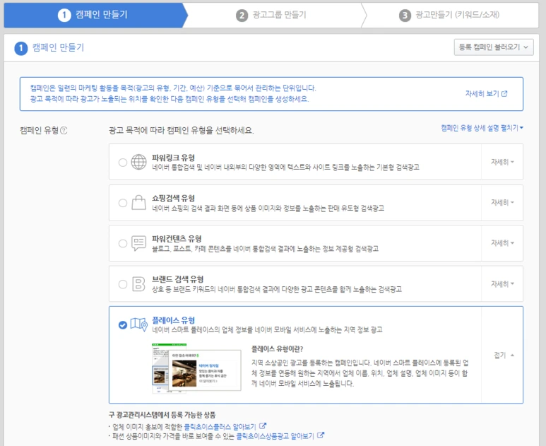Click the 파워컨텐츠 유형 title text
The height and width of the screenshot is (446, 546).
[x=177, y=239]
